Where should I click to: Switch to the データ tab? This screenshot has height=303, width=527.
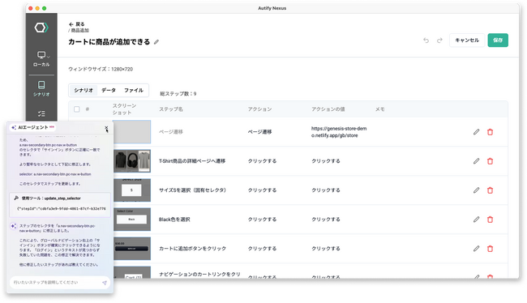[109, 91]
